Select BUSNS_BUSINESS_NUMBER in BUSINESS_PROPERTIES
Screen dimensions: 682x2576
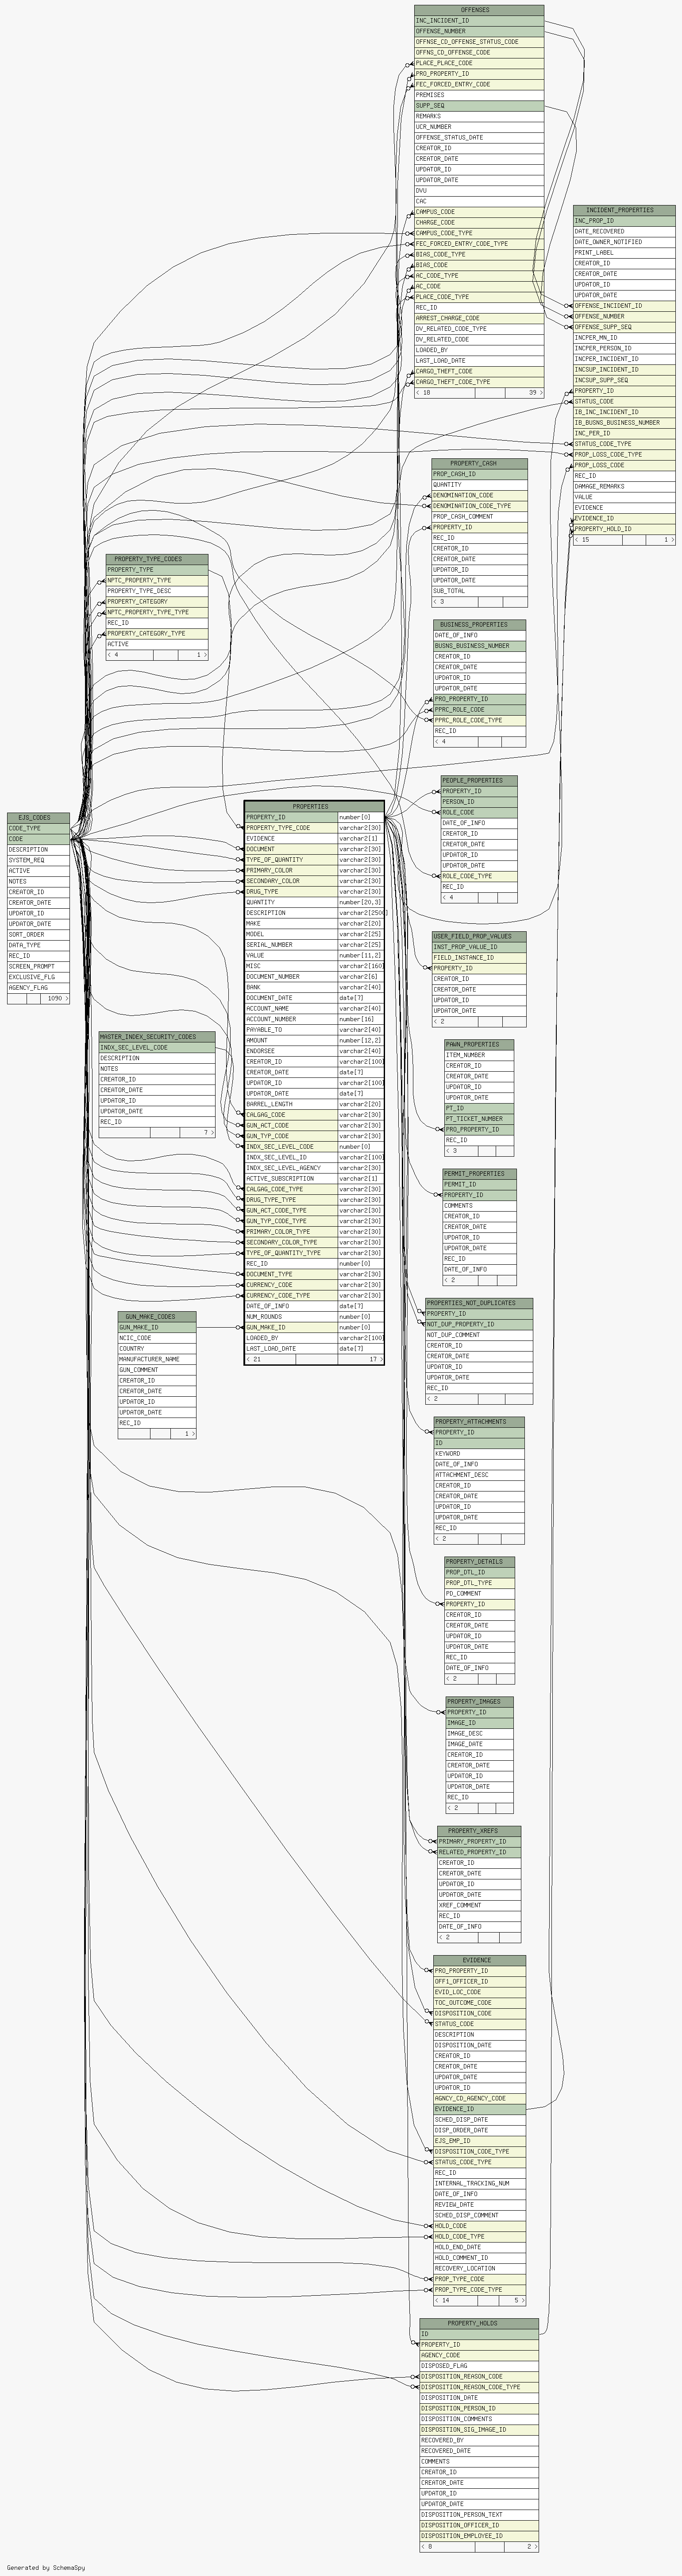coord(479,646)
